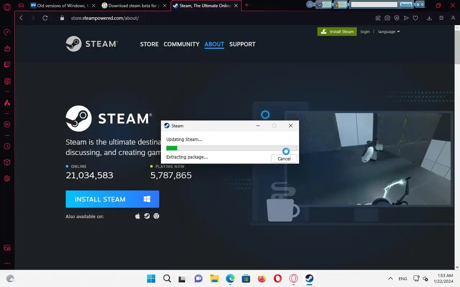Open Easy Setup sliders icon
This screenshot has height=287, width=460.
pyautogui.click(x=441, y=18)
